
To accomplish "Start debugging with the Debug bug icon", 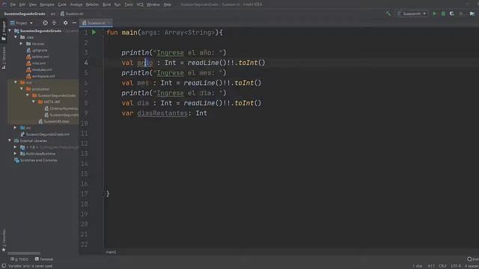I will pos(443,13).
